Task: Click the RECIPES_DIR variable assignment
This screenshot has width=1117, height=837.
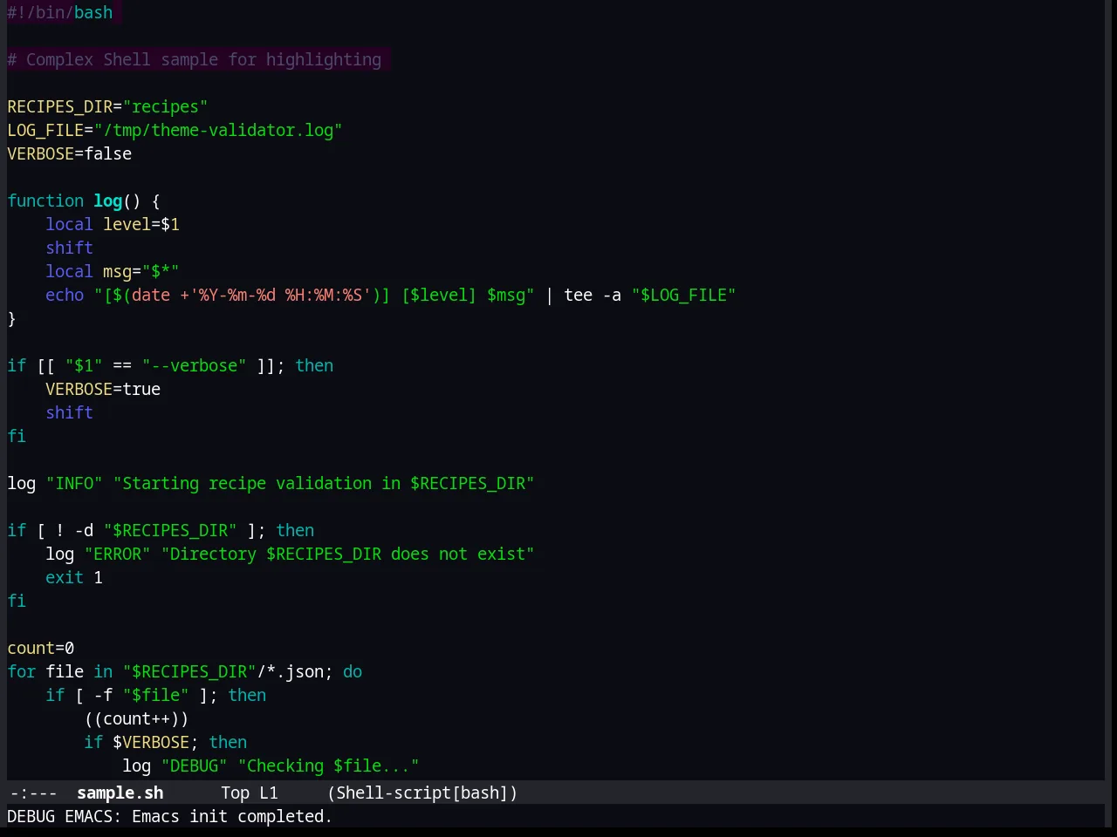Action: point(107,106)
